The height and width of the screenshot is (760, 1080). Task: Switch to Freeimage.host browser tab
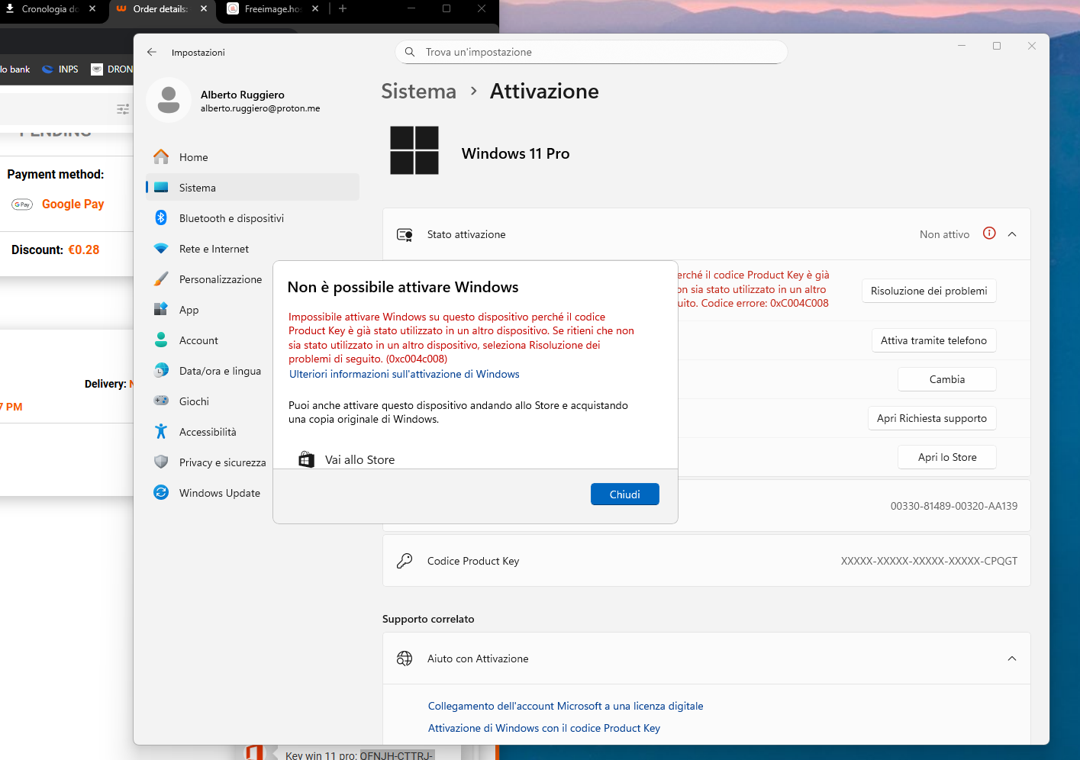click(272, 9)
